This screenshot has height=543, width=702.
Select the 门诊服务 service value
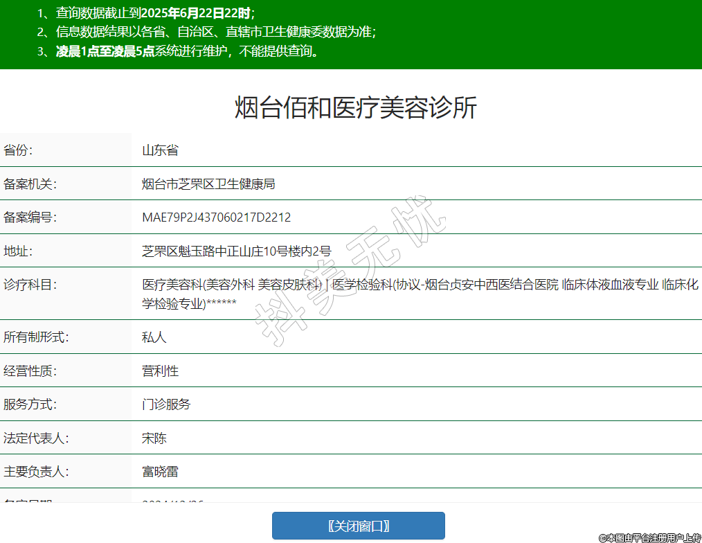coord(166,404)
